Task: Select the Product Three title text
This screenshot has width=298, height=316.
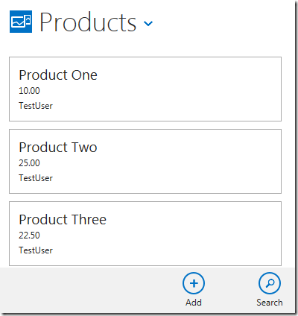Action: point(63,220)
